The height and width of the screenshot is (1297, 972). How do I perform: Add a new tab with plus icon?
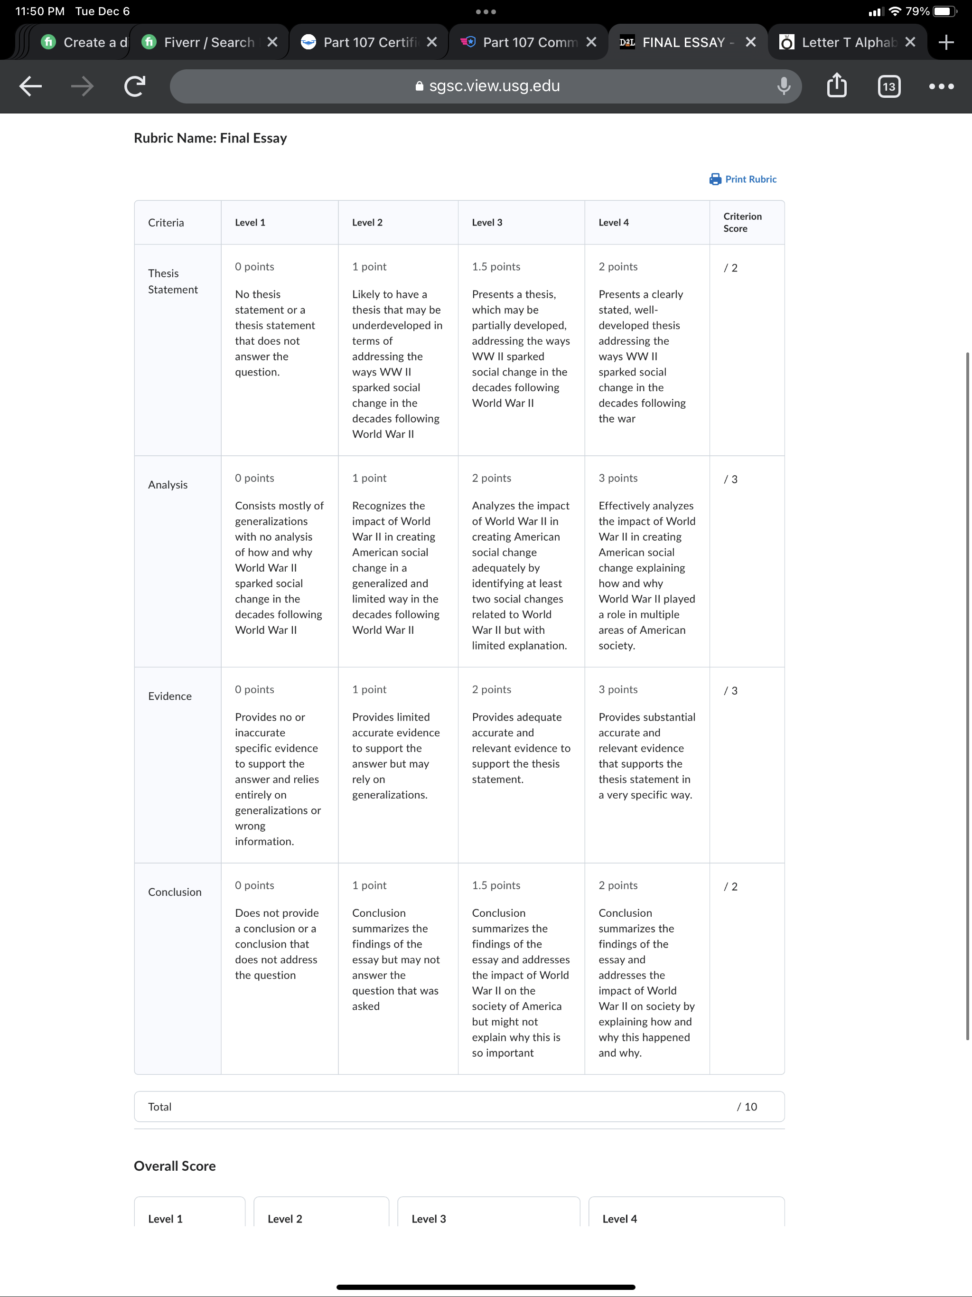pos(945,42)
